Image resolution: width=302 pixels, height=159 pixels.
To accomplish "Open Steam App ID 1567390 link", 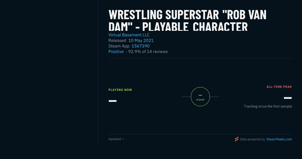I will click(140, 46).
